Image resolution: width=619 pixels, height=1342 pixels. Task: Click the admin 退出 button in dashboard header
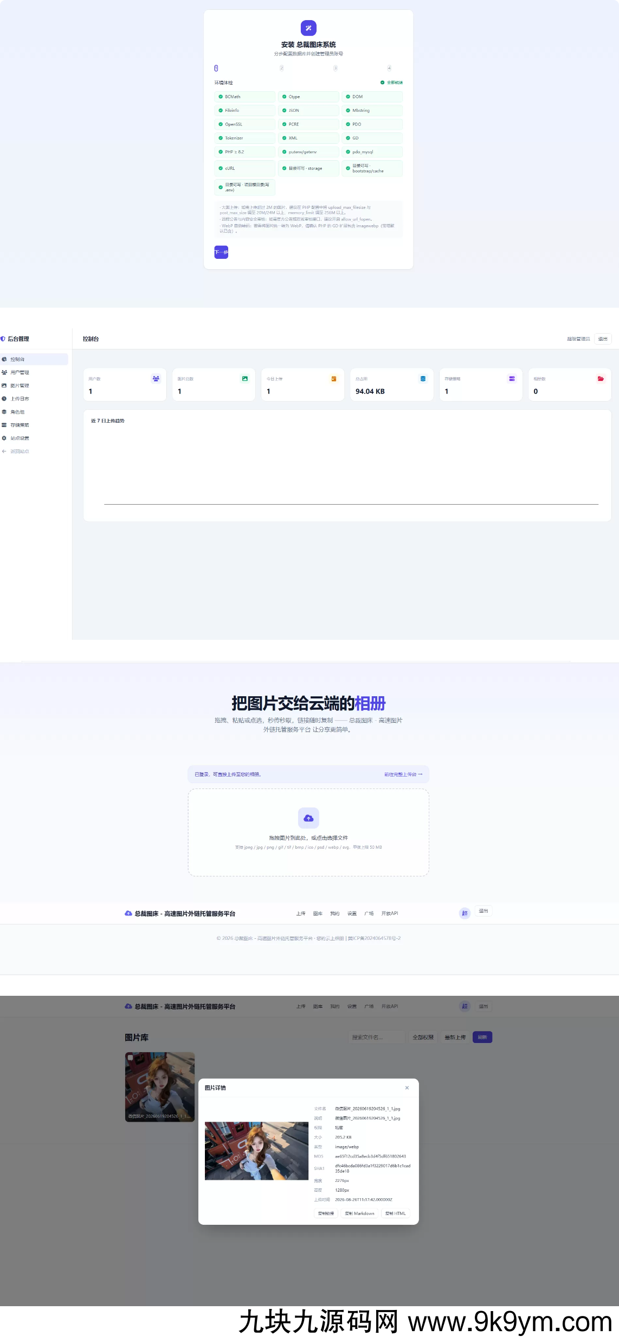pos(603,339)
